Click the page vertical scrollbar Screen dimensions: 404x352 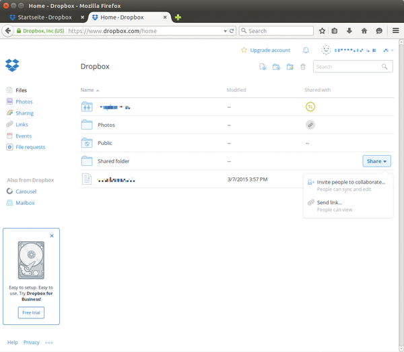(x=401, y=195)
